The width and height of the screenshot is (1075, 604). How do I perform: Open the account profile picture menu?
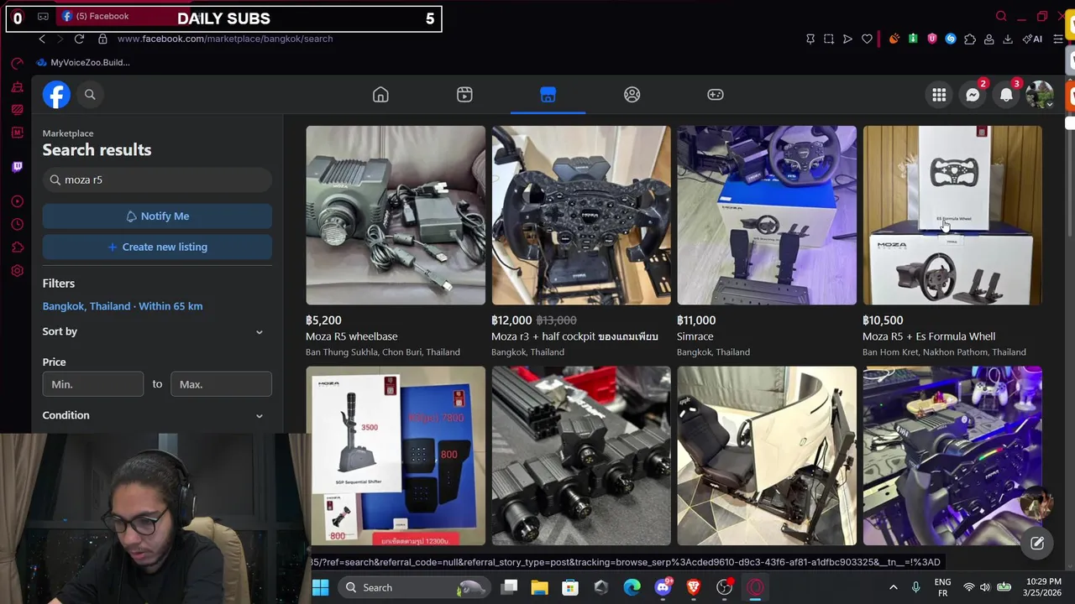tap(1040, 95)
